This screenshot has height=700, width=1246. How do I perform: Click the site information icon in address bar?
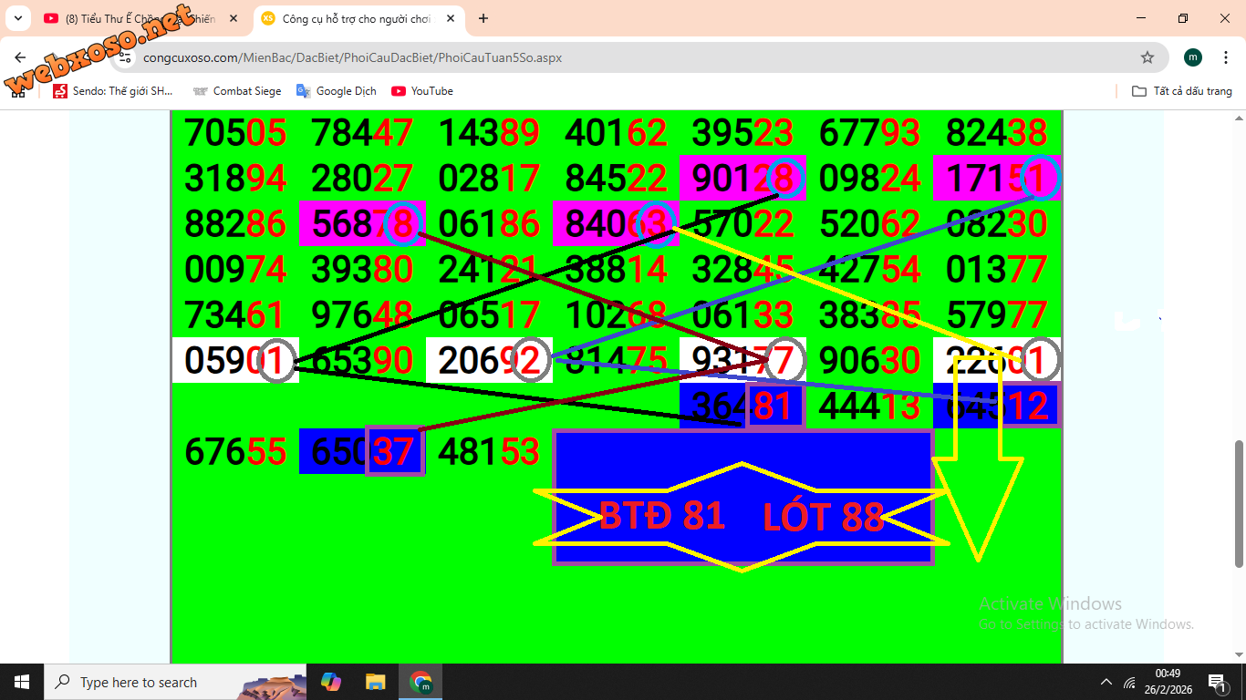coord(123,57)
